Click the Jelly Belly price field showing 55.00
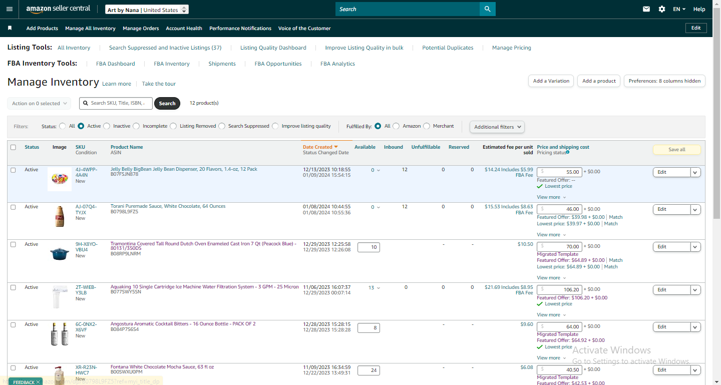 click(x=559, y=172)
